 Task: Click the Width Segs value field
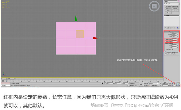174,41
